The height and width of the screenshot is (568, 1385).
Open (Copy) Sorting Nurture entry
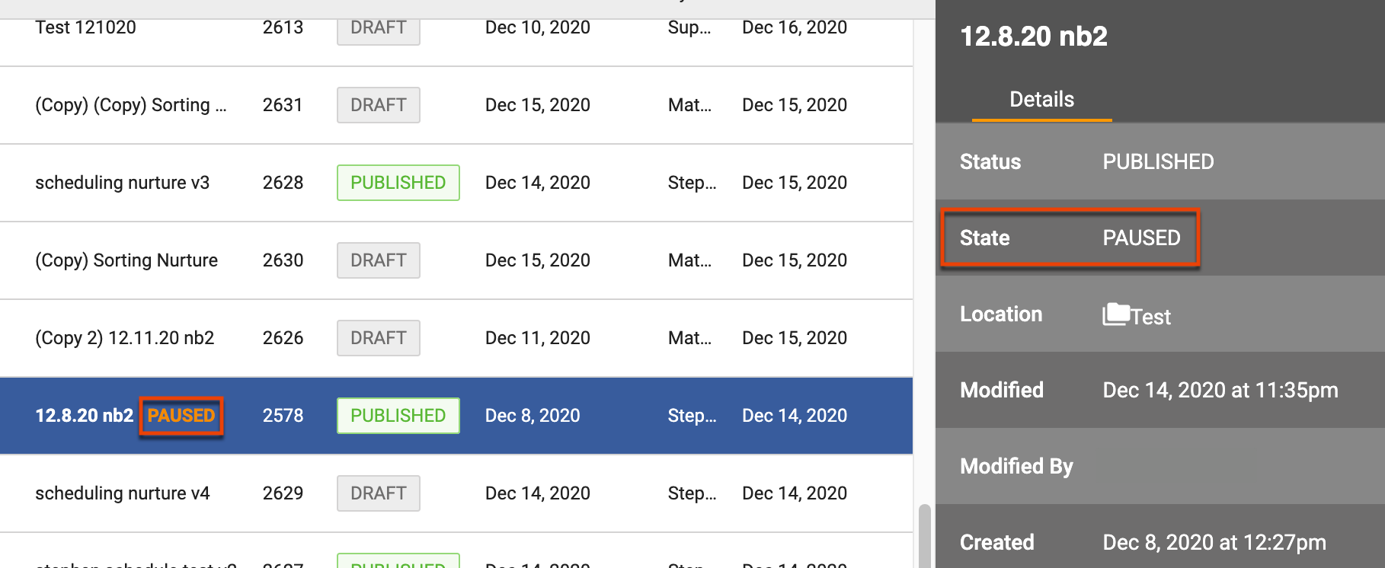[x=126, y=260]
